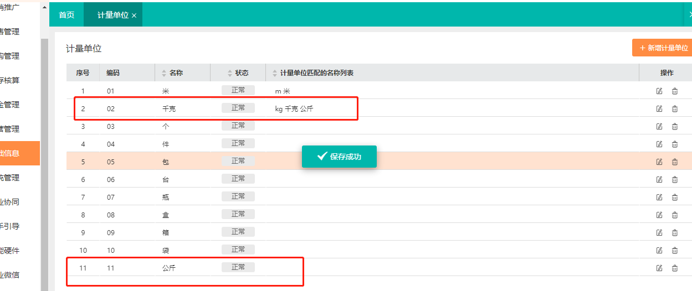
Task: Open the 售管理 sidebar menu
Action: 20,32
